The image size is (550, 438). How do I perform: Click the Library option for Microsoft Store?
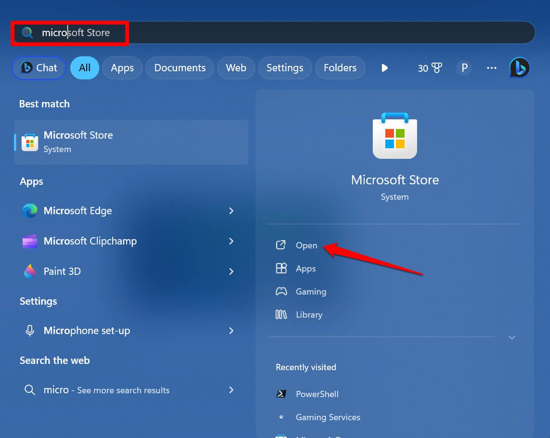(x=309, y=314)
